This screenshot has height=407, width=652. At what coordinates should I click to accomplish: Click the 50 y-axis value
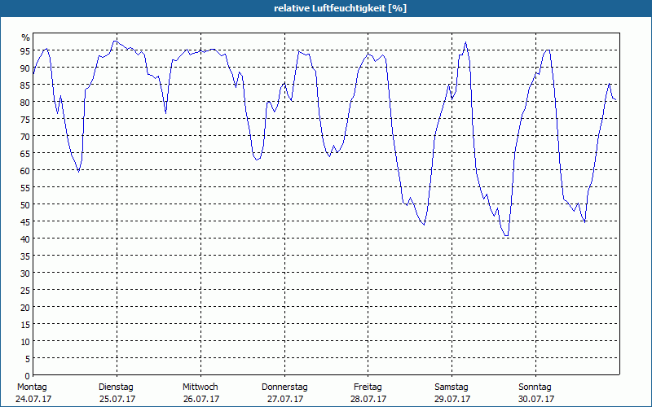point(26,205)
